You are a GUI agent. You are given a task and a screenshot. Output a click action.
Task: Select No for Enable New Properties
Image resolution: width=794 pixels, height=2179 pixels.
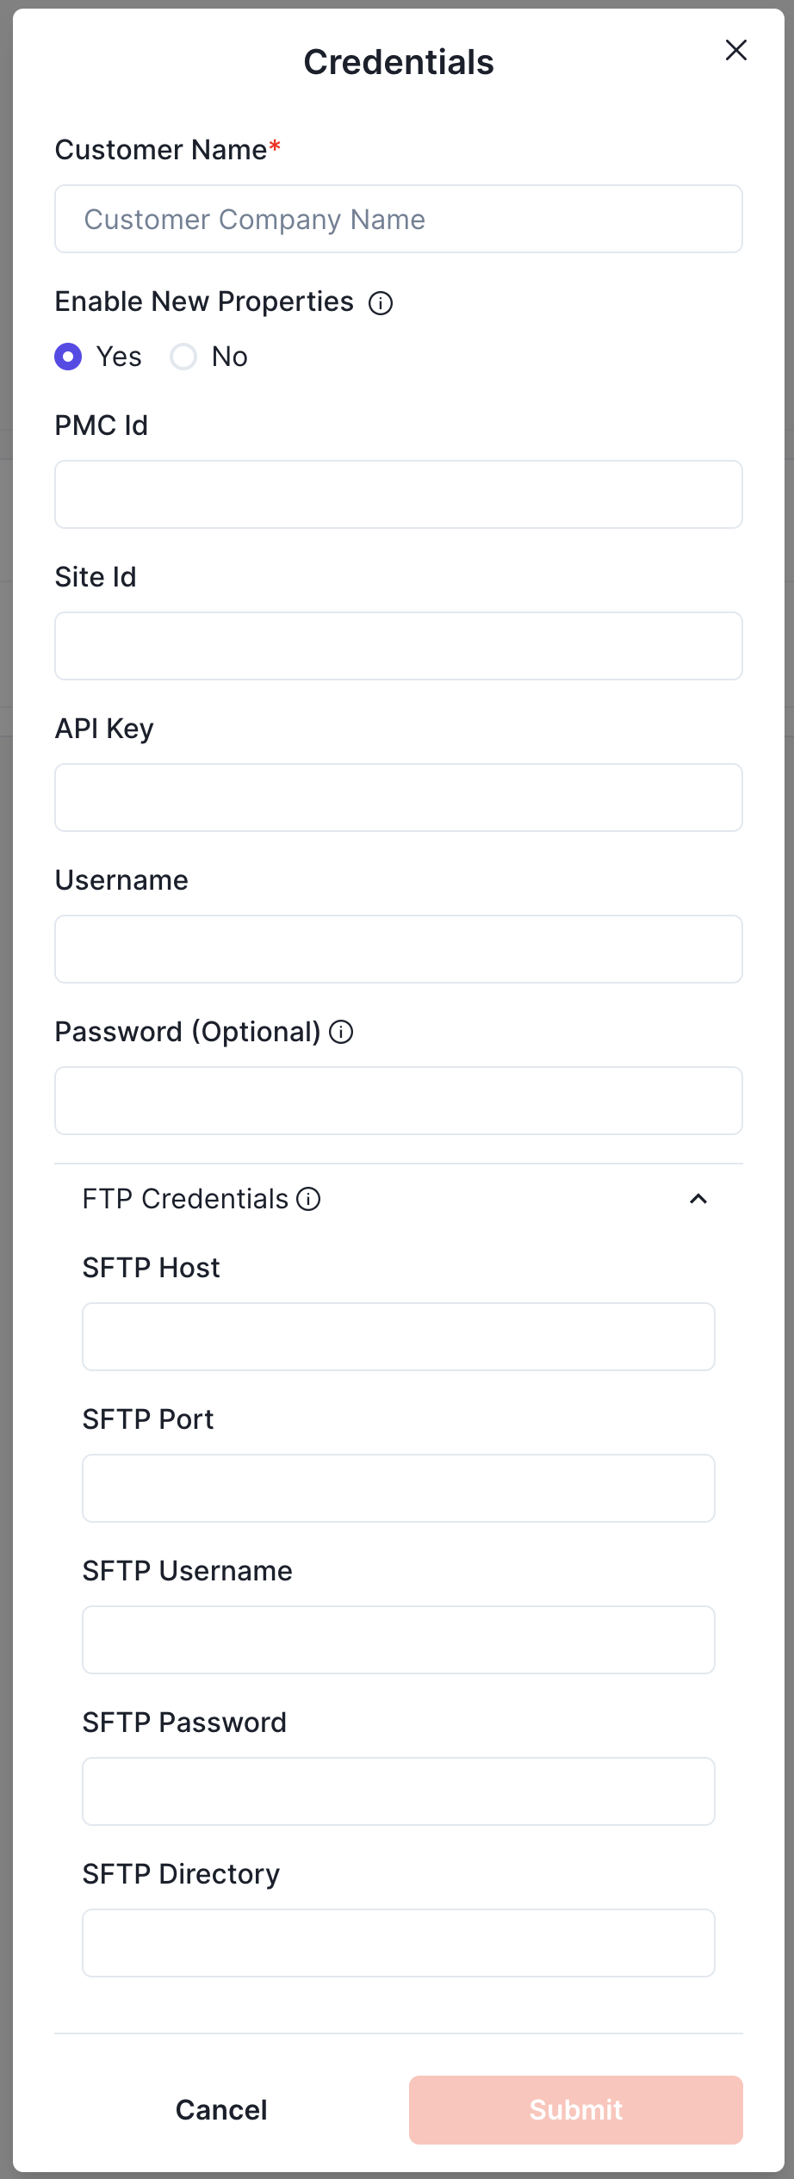click(x=183, y=357)
